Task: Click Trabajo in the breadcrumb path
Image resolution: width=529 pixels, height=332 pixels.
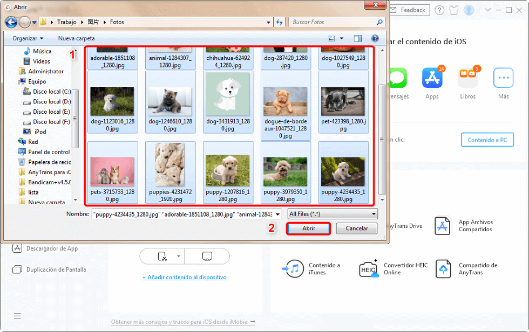Action: click(67, 22)
